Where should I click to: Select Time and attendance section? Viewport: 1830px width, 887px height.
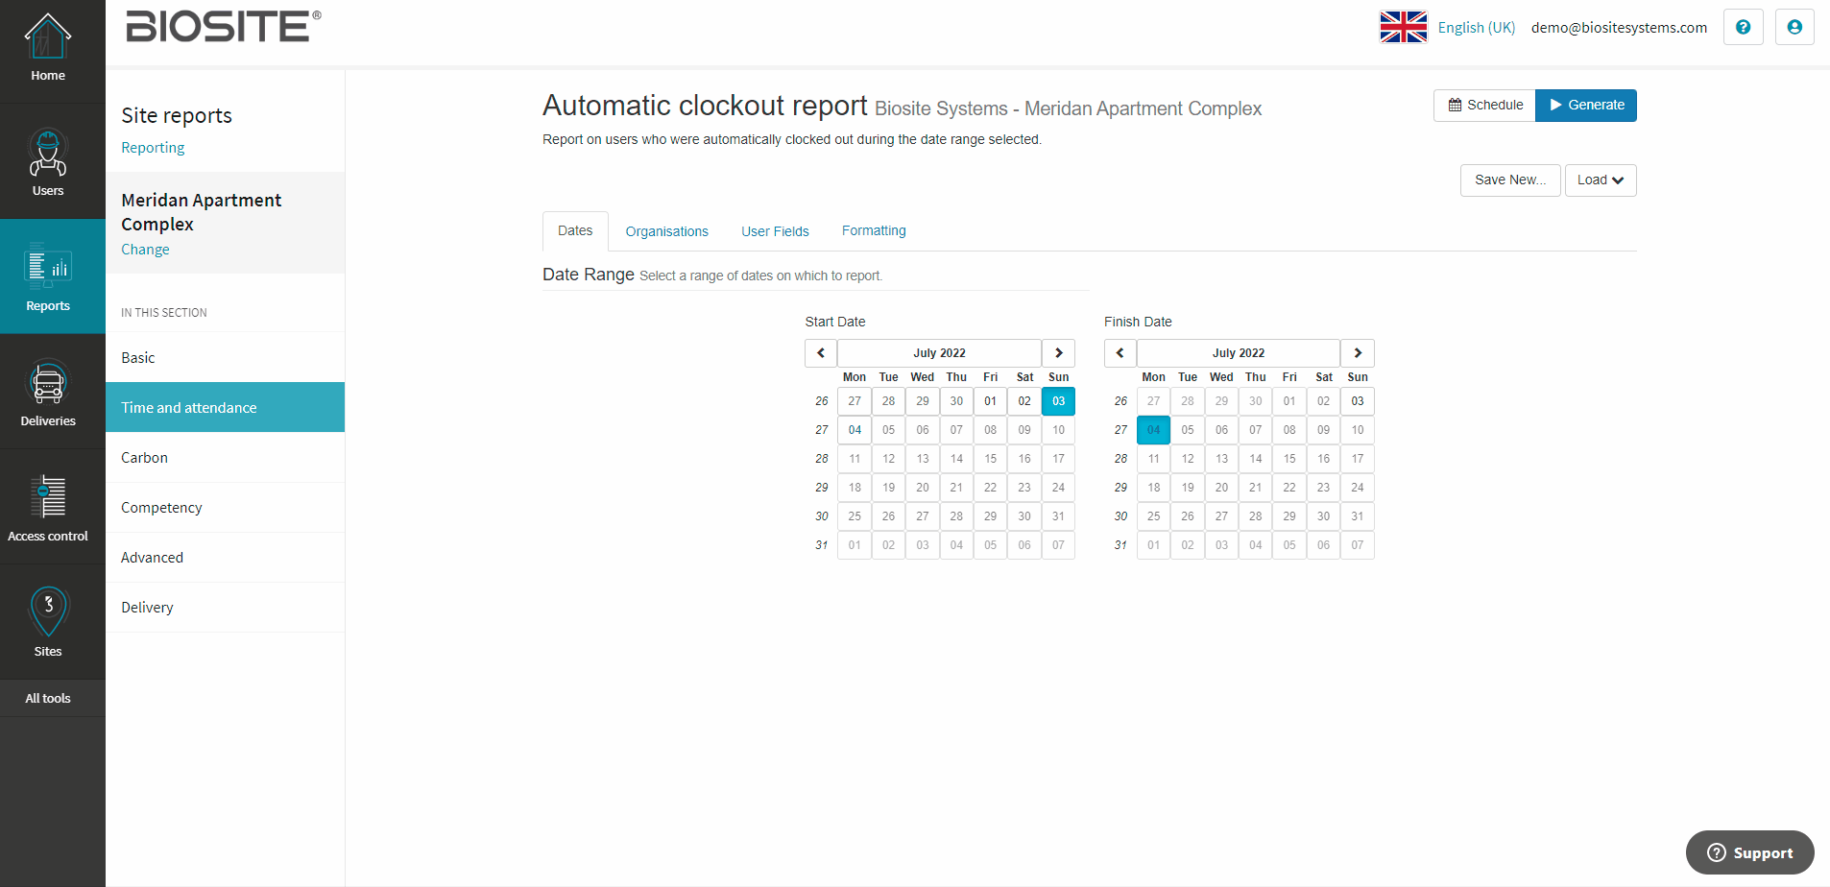pyautogui.click(x=225, y=407)
